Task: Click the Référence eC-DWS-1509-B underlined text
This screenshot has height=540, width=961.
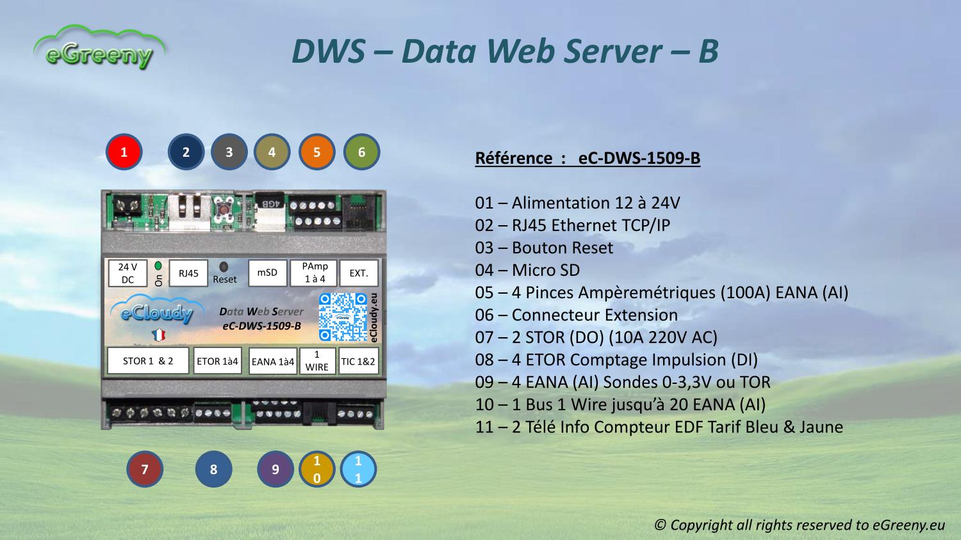Action: point(587,158)
